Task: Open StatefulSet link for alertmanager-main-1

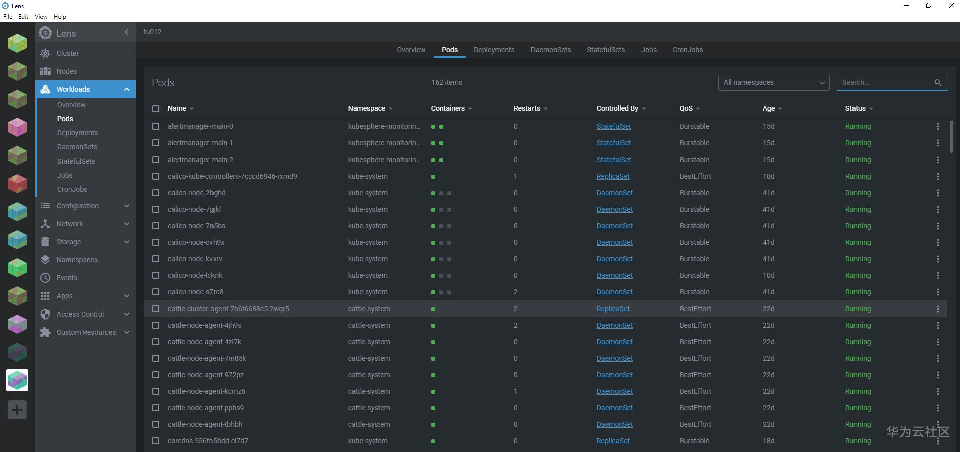Action: pyautogui.click(x=613, y=143)
